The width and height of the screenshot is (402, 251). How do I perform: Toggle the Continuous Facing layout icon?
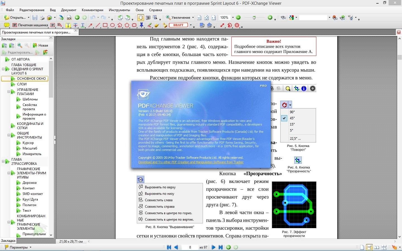tap(384, 247)
